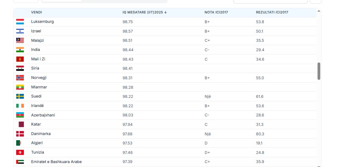342x167 pixels.
Task: Select the Sweden flag icon
Action: [20, 96]
